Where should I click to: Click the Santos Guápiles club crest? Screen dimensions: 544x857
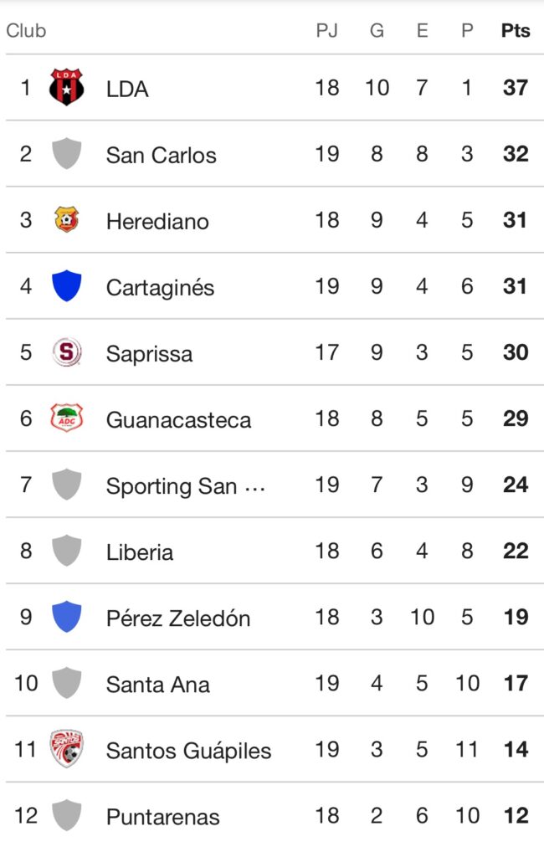[66, 749]
